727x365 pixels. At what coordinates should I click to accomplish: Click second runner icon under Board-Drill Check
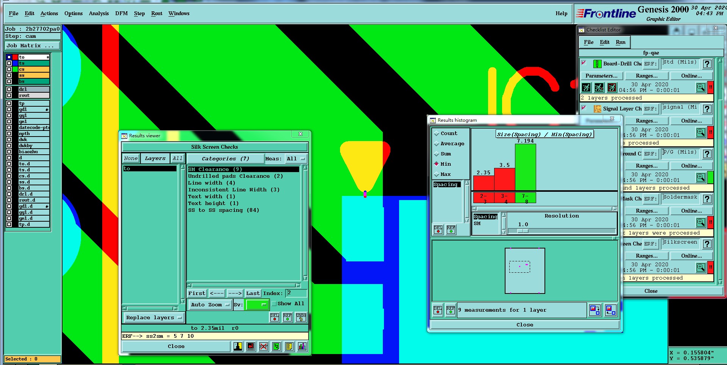(x=599, y=88)
